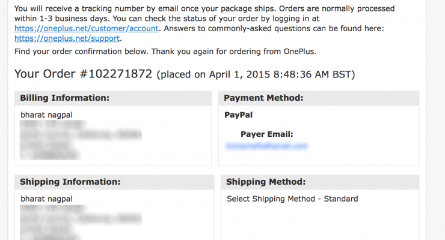Click the Billing Information section header
The image size is (445, 240).
pyautogui.click(x=64, y=98)
